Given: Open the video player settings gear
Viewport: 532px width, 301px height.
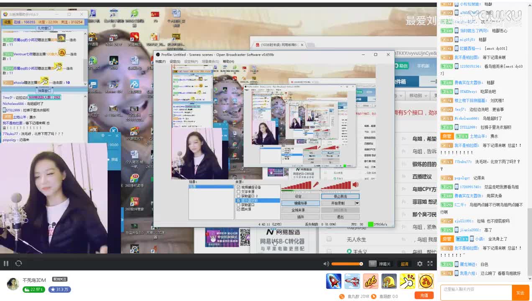Looking at the screenshot, I should coord(420,264).
